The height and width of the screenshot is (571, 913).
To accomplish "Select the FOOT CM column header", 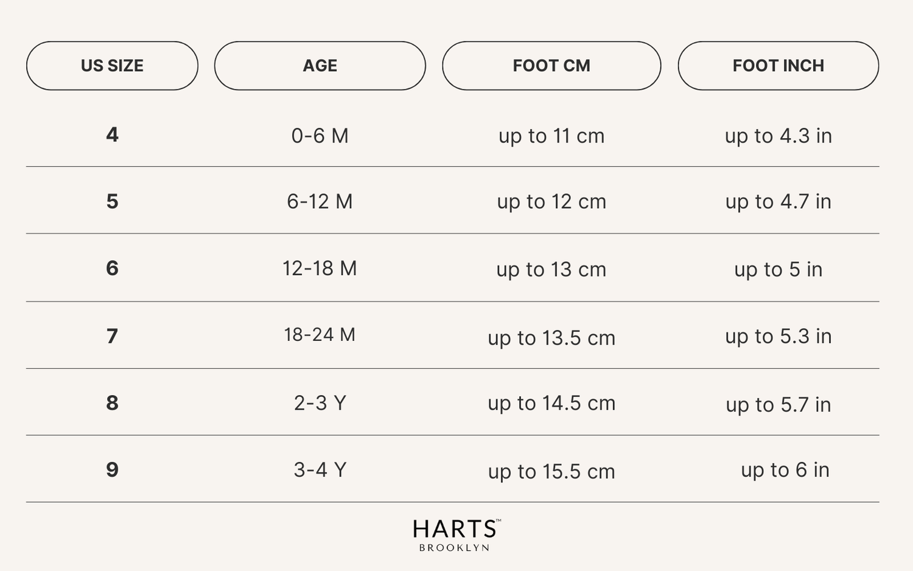I will (x=551, y=66).
